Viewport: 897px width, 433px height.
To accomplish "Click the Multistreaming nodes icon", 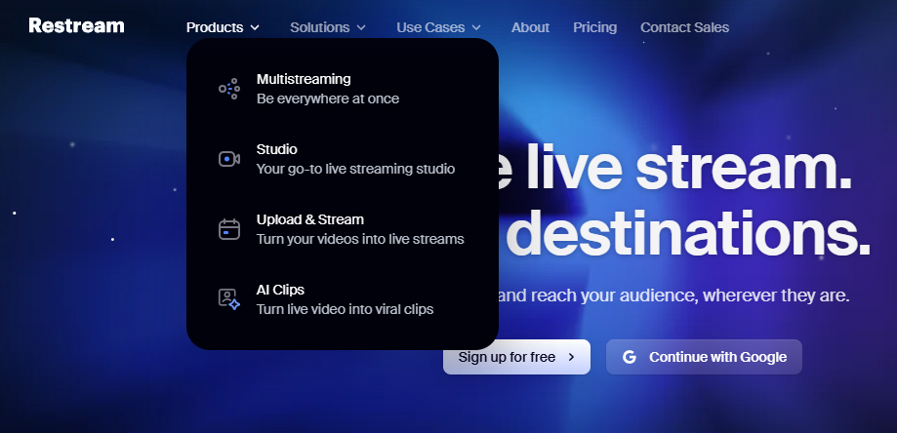I will (x=229, y=89).
